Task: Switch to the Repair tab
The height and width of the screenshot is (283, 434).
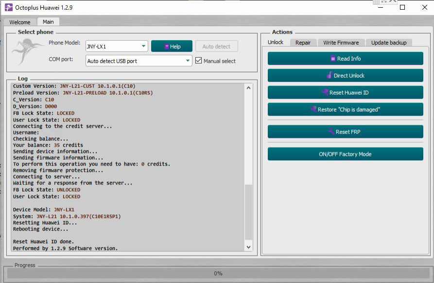Action: [x=303, y=43]
